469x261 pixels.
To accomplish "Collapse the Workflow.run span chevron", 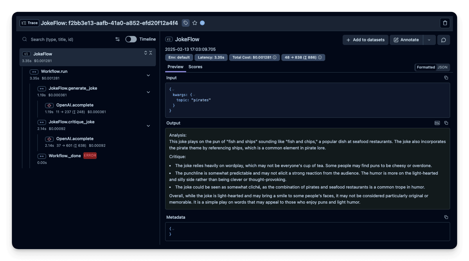I will click(148, 75).
